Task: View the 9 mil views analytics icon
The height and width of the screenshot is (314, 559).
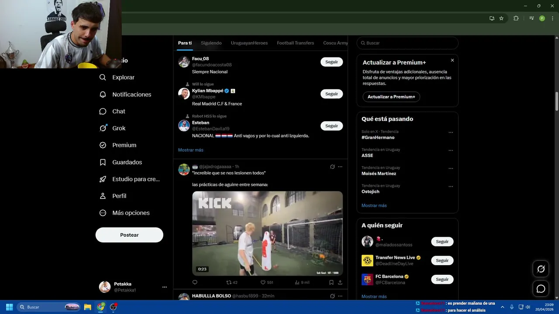Action: pyautogui.click(x=302, y=283)
